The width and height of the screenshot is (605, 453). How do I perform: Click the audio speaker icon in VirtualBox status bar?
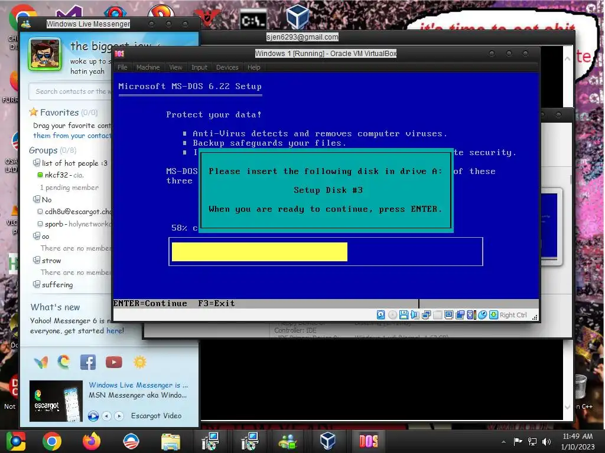[x=415, y=315]
